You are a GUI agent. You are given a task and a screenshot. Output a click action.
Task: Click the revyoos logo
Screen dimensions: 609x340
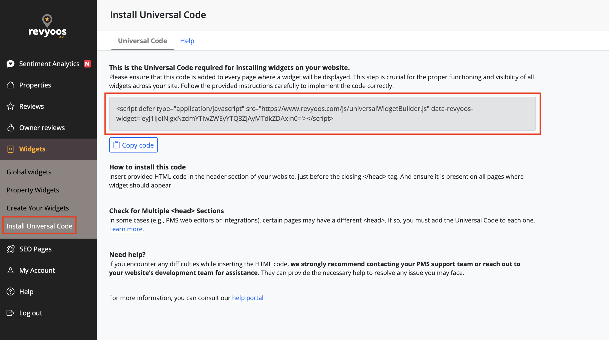(48, 26)
